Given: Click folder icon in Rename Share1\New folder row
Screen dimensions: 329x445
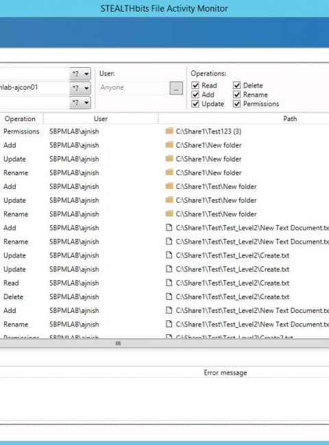Looking at the screenshot, I should click(169, 173).
